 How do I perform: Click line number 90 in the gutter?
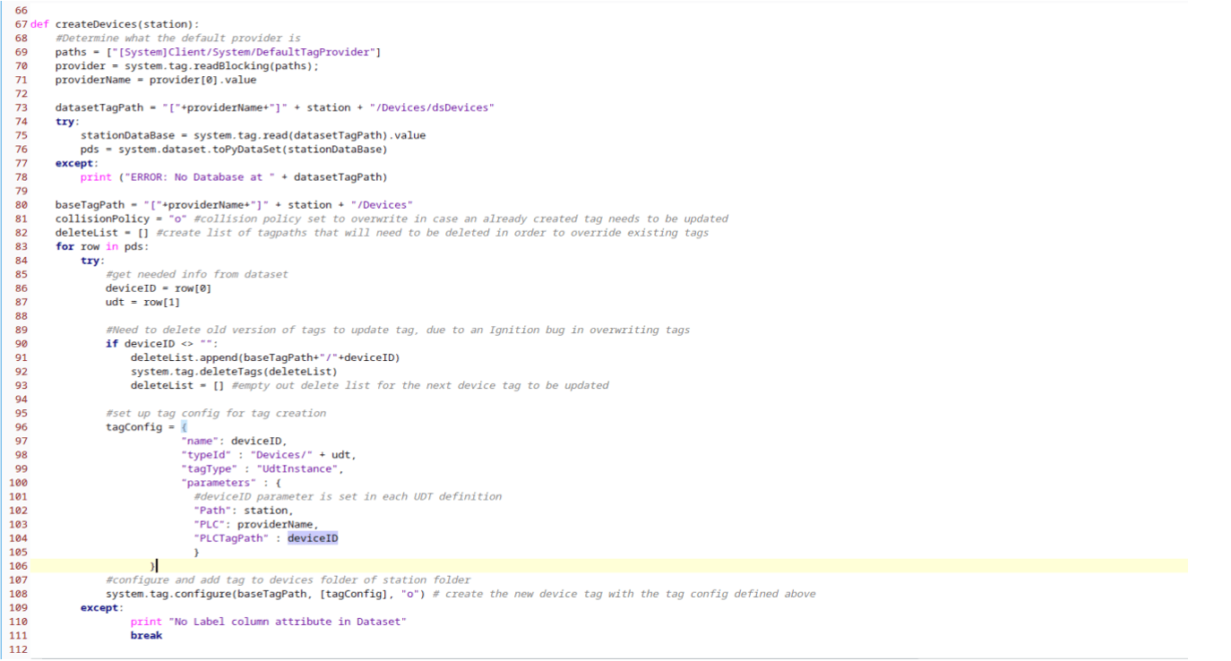tap(21, 343)
